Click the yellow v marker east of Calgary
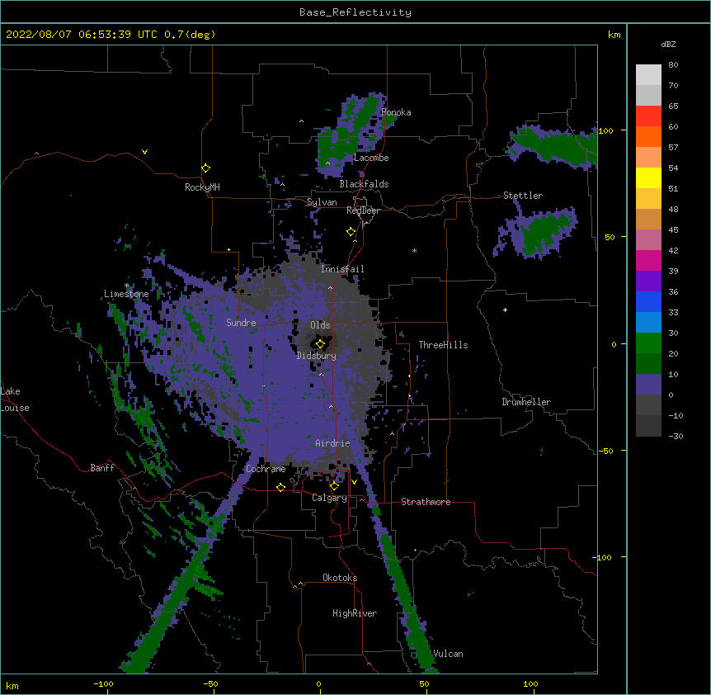The width and height of the screenshot is (711, 695). 354,482
